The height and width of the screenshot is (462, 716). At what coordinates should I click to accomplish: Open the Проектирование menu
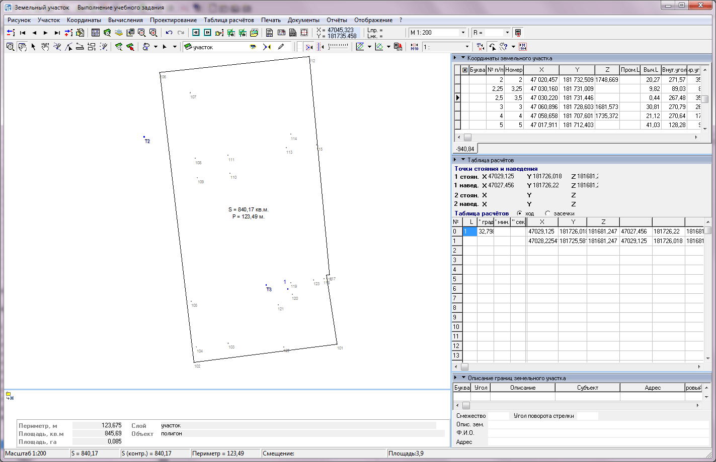(x=173, y=20)
